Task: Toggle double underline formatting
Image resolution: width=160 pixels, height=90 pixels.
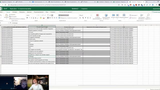Action: pyautogui.click(x=33, y=18)
